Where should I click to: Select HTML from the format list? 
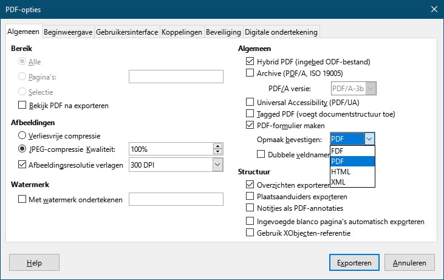pos(341,172)
